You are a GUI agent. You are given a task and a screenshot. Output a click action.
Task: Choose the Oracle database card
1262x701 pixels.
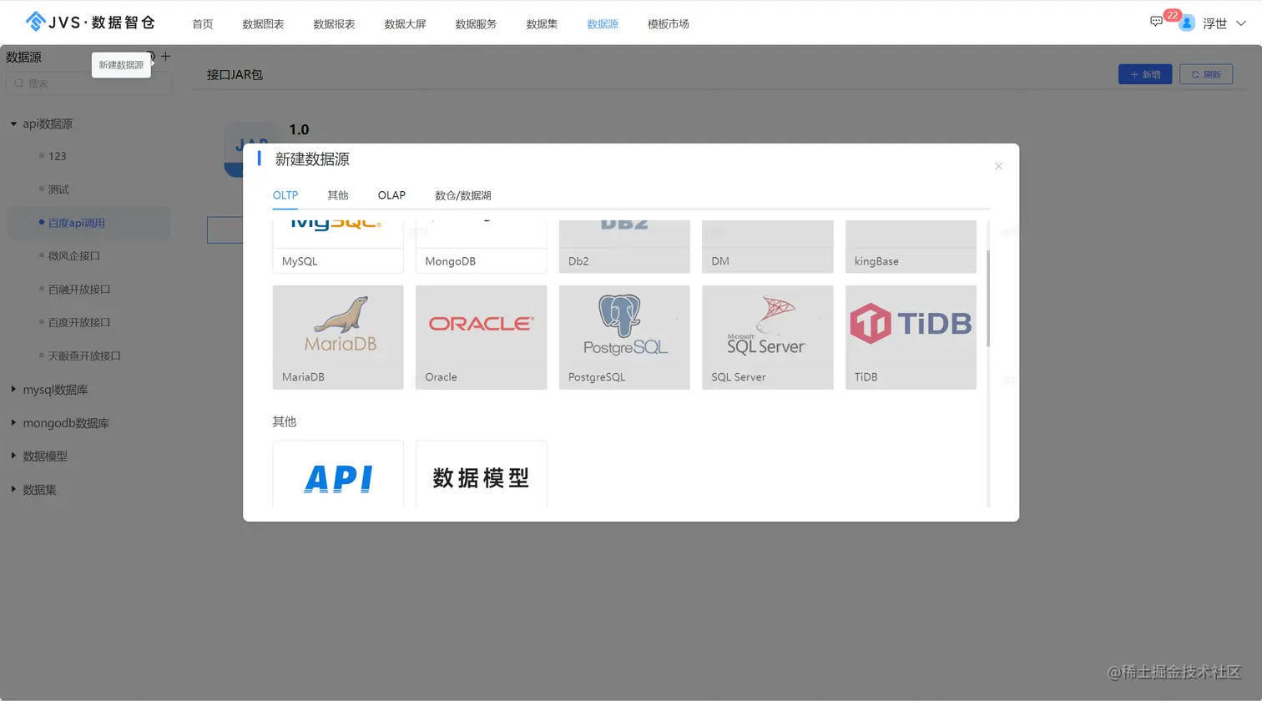(481, 337)
